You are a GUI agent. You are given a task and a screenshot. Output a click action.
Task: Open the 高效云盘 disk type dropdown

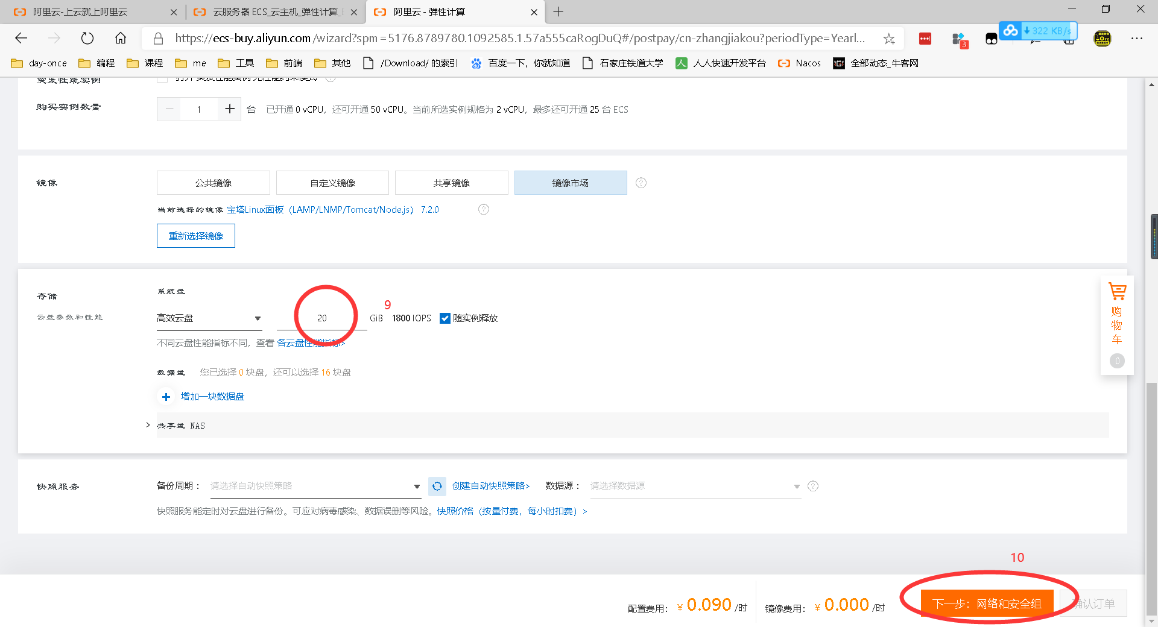209,318
